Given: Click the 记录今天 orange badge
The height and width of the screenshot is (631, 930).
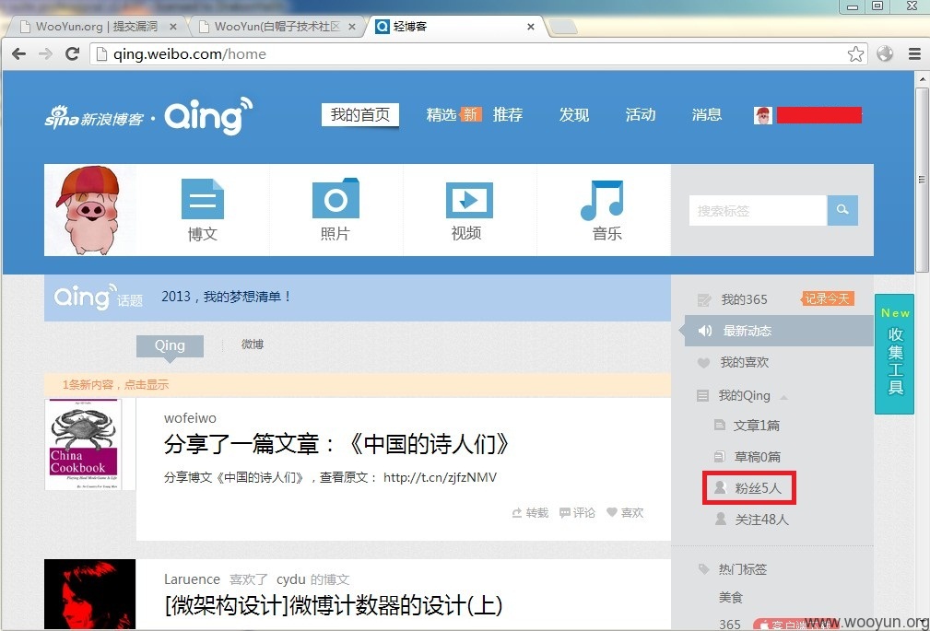Looking at the screenshot, I should point(828,298).
